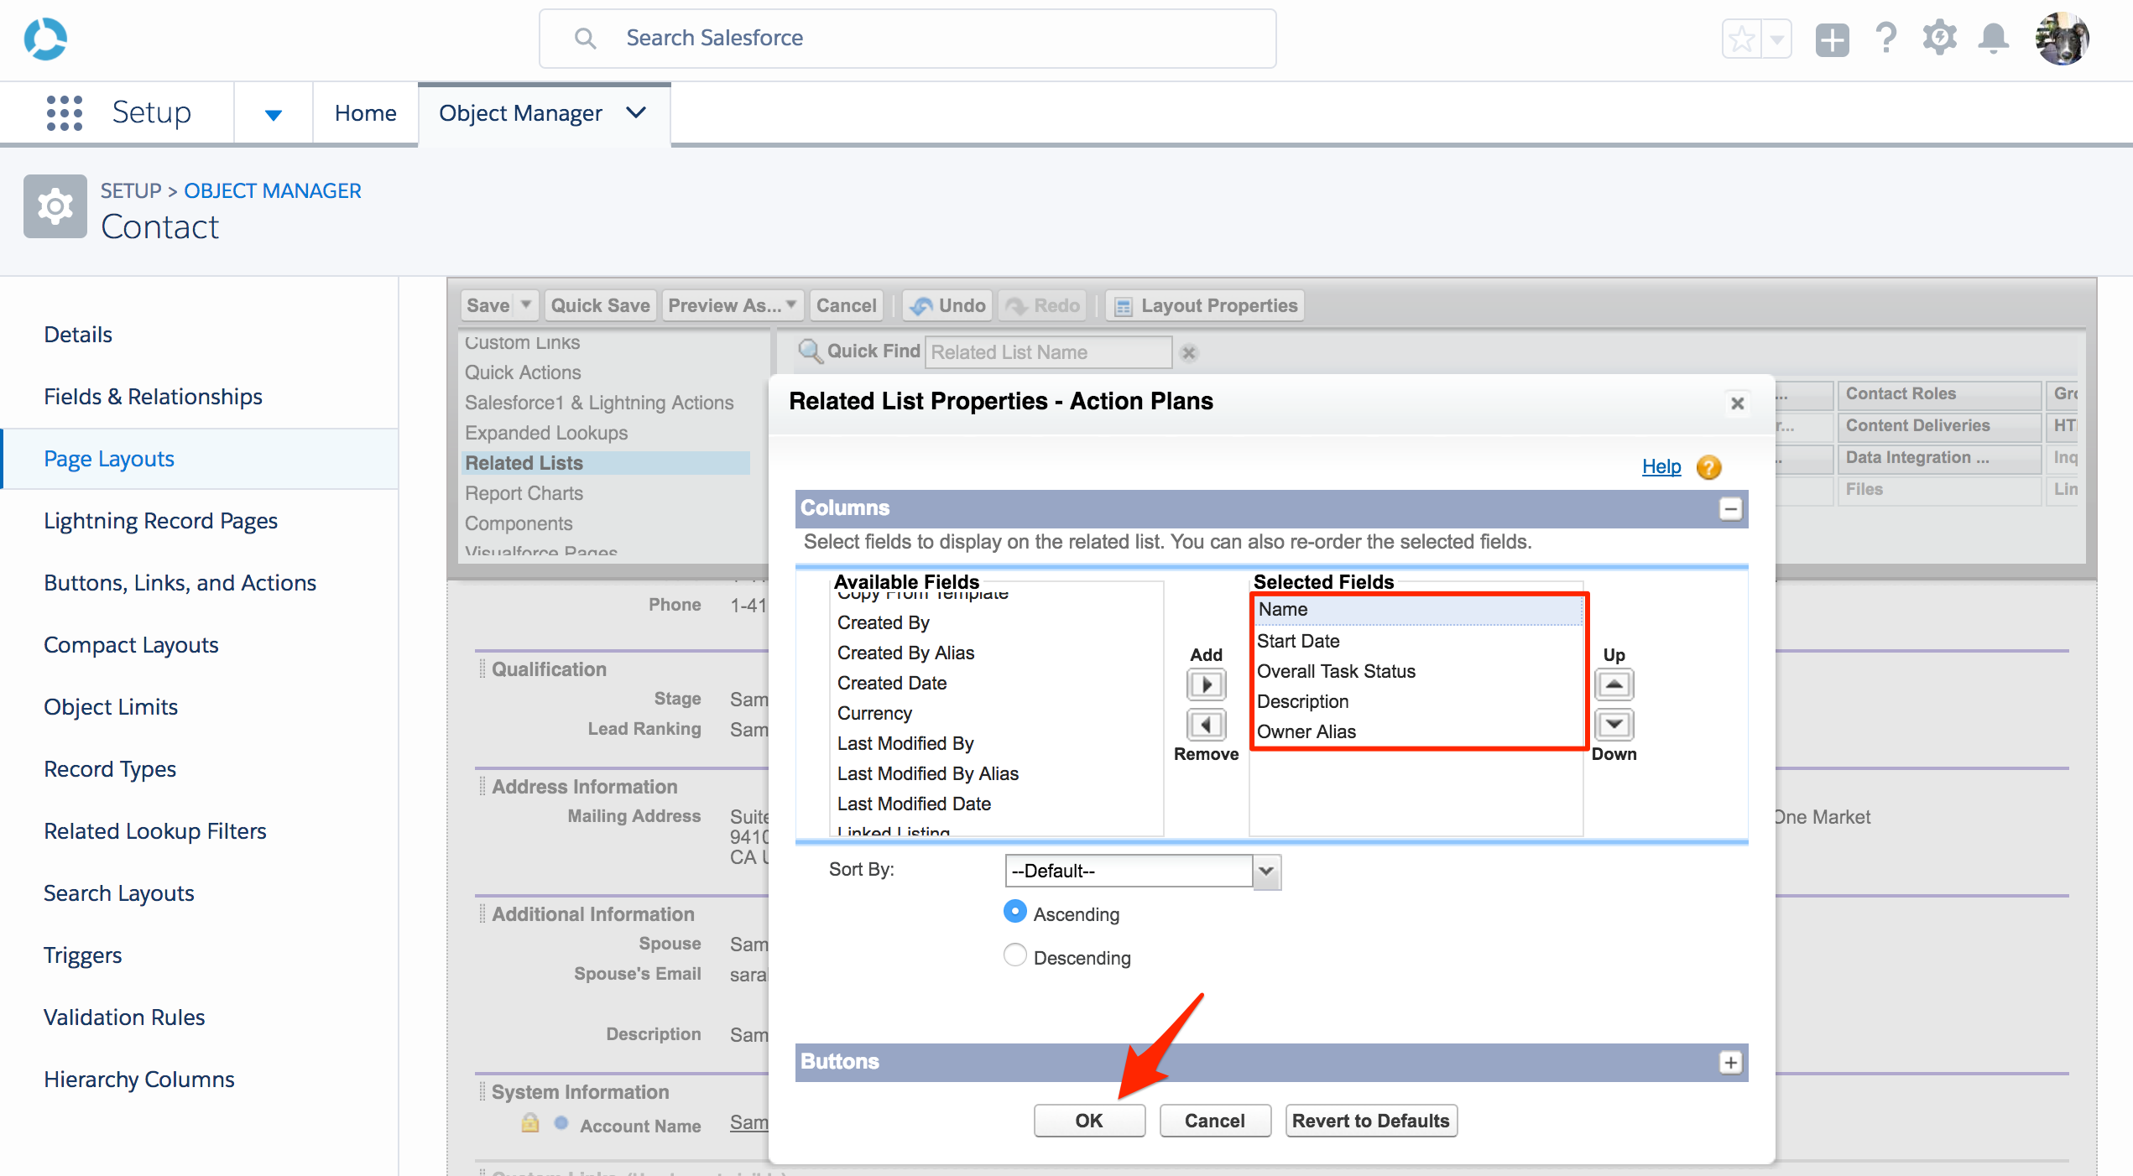Switch to the Home tab
This screenshot has height=1176, width=2133.
[365, 113]
